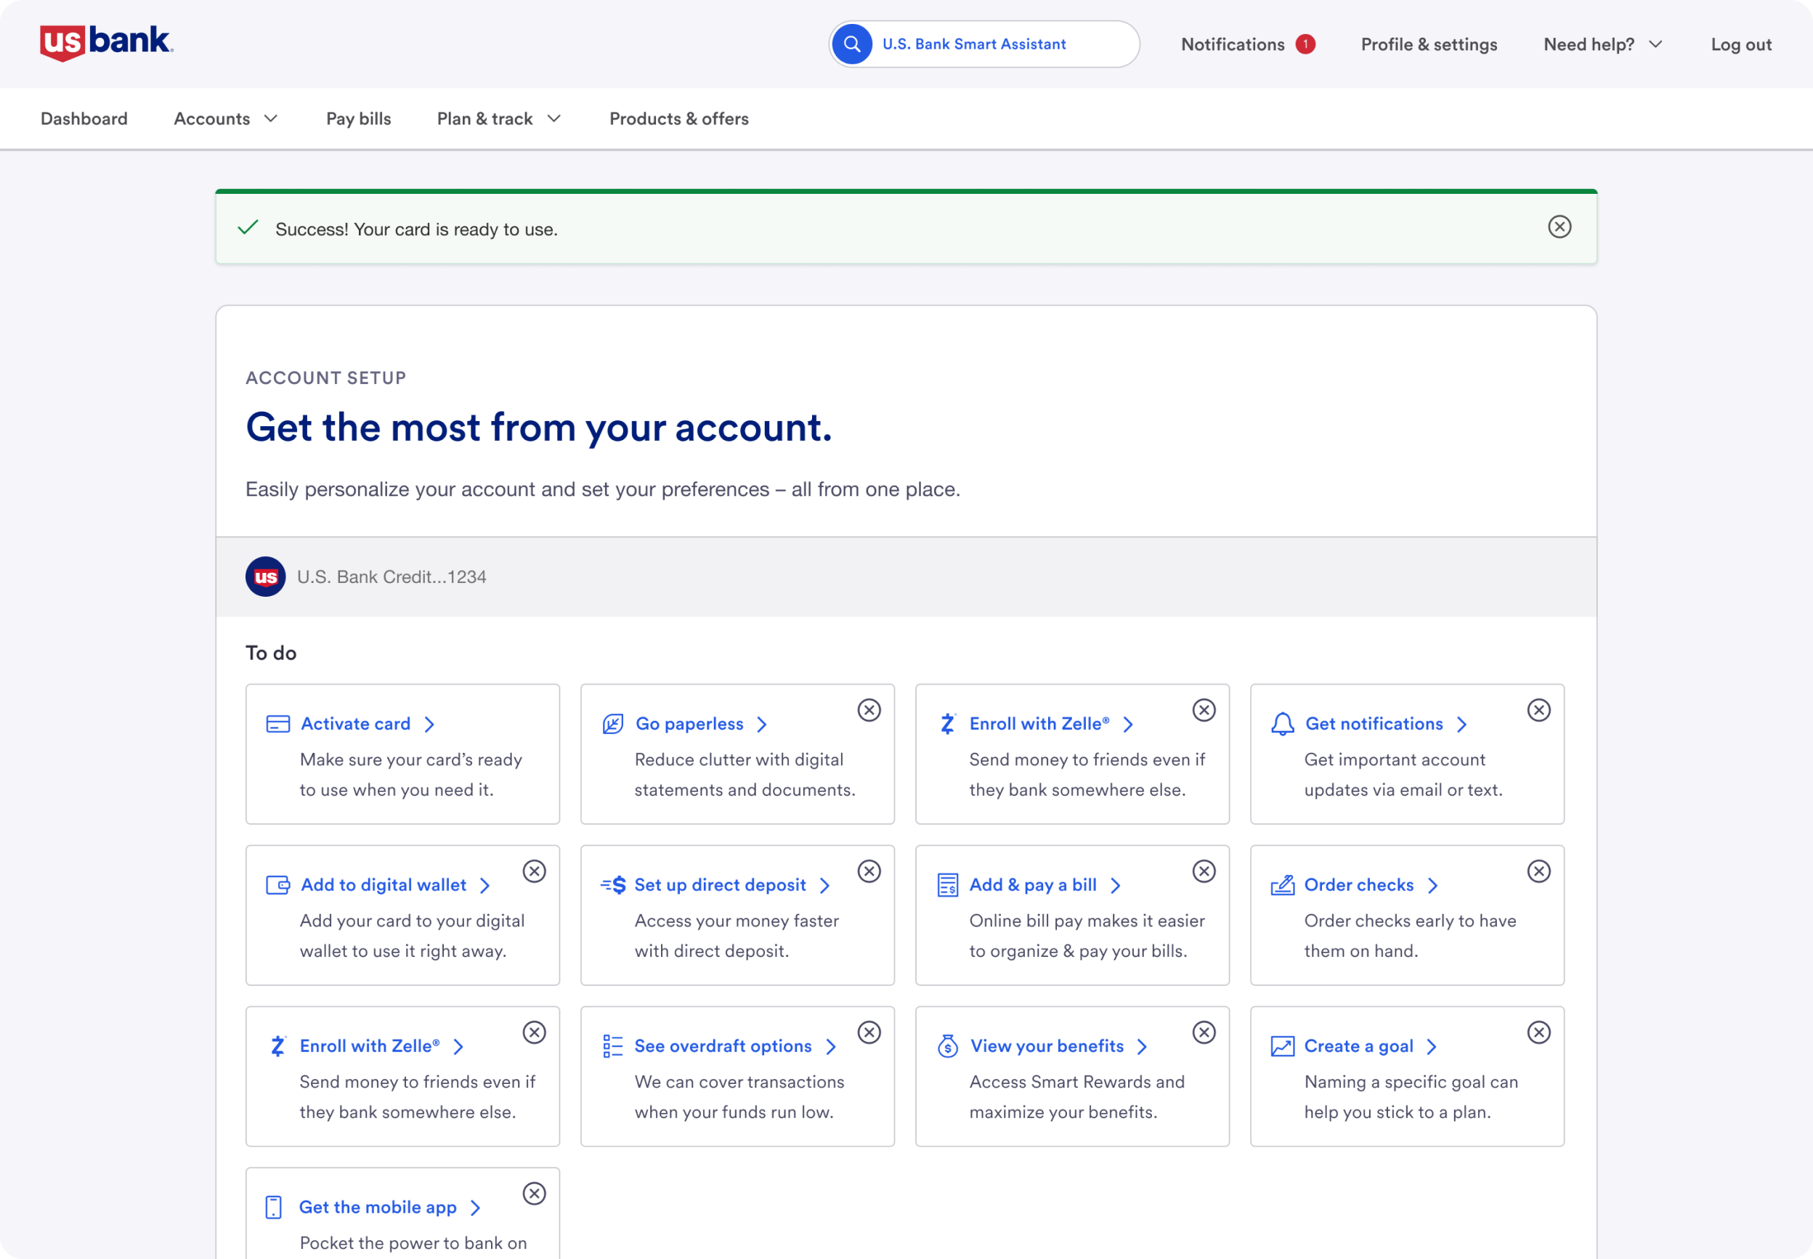
Task: Click the dollar icon beside Set up direct deposit
Action: [613, 885]
